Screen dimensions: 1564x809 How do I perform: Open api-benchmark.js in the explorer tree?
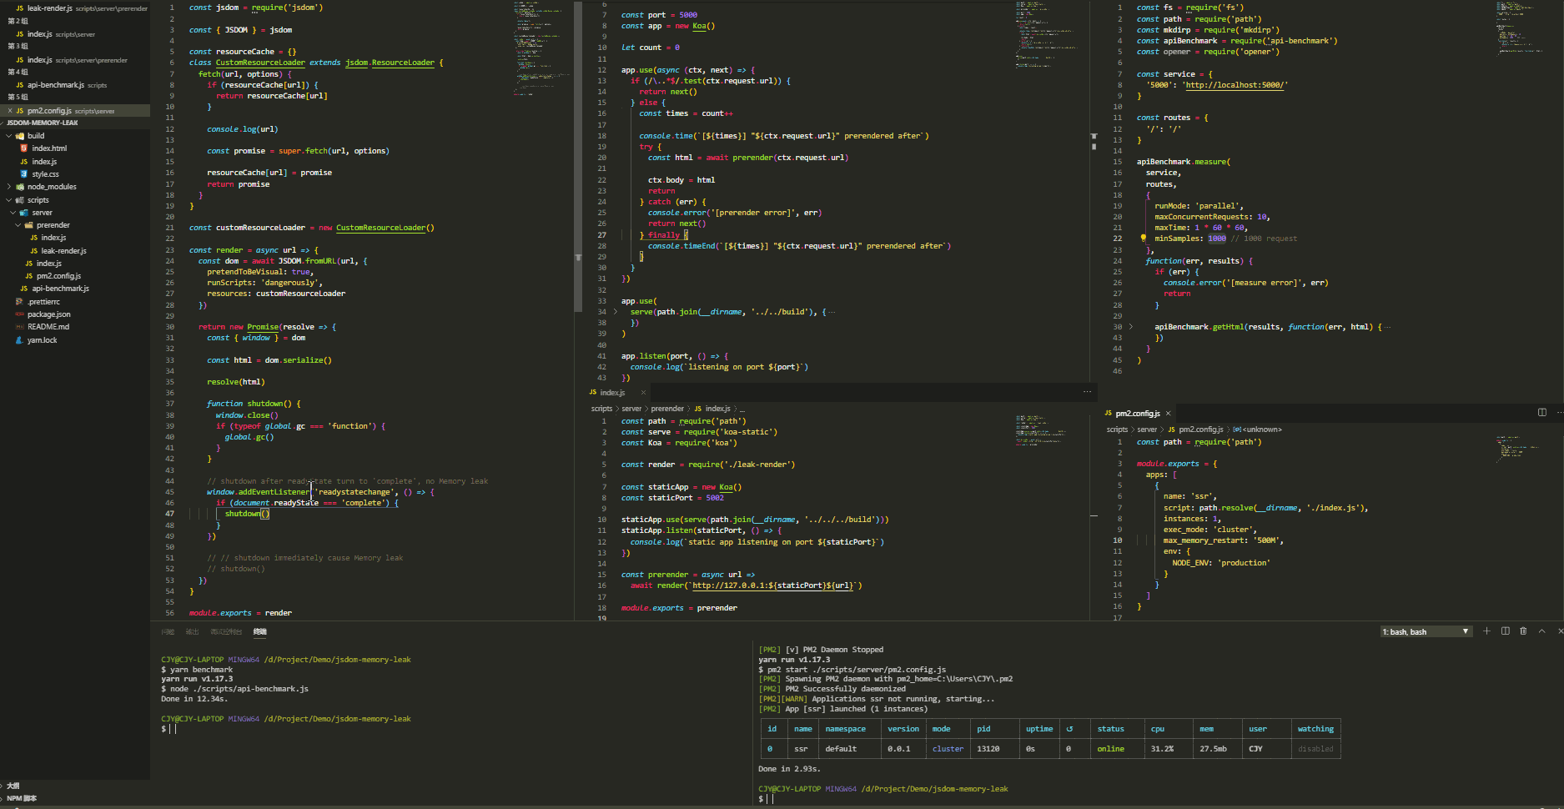(60, 289)
